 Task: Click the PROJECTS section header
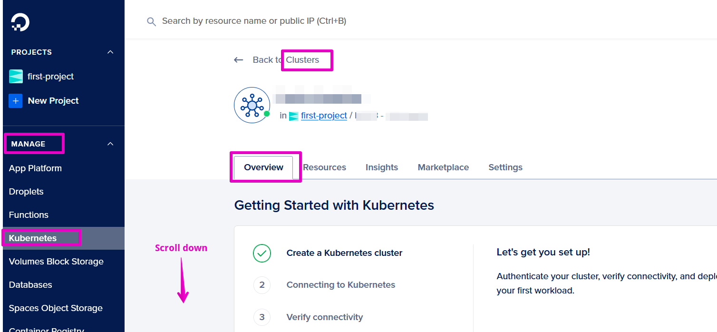coord(31,52)
